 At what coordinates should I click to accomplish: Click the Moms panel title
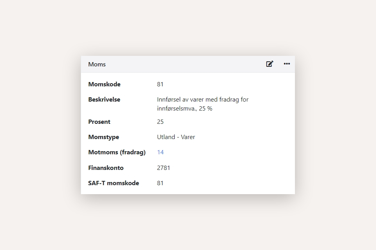tap(97, 64)
